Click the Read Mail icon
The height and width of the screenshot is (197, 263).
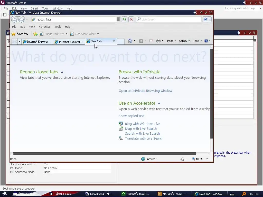click(x=151, y=41)
